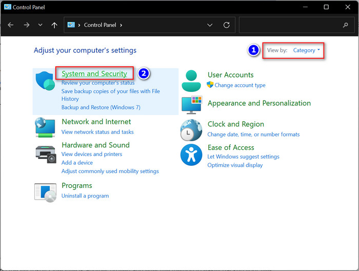Maximize the Control Panel window
The width and height of the screenshot is (359, 271).
point(326,7)
